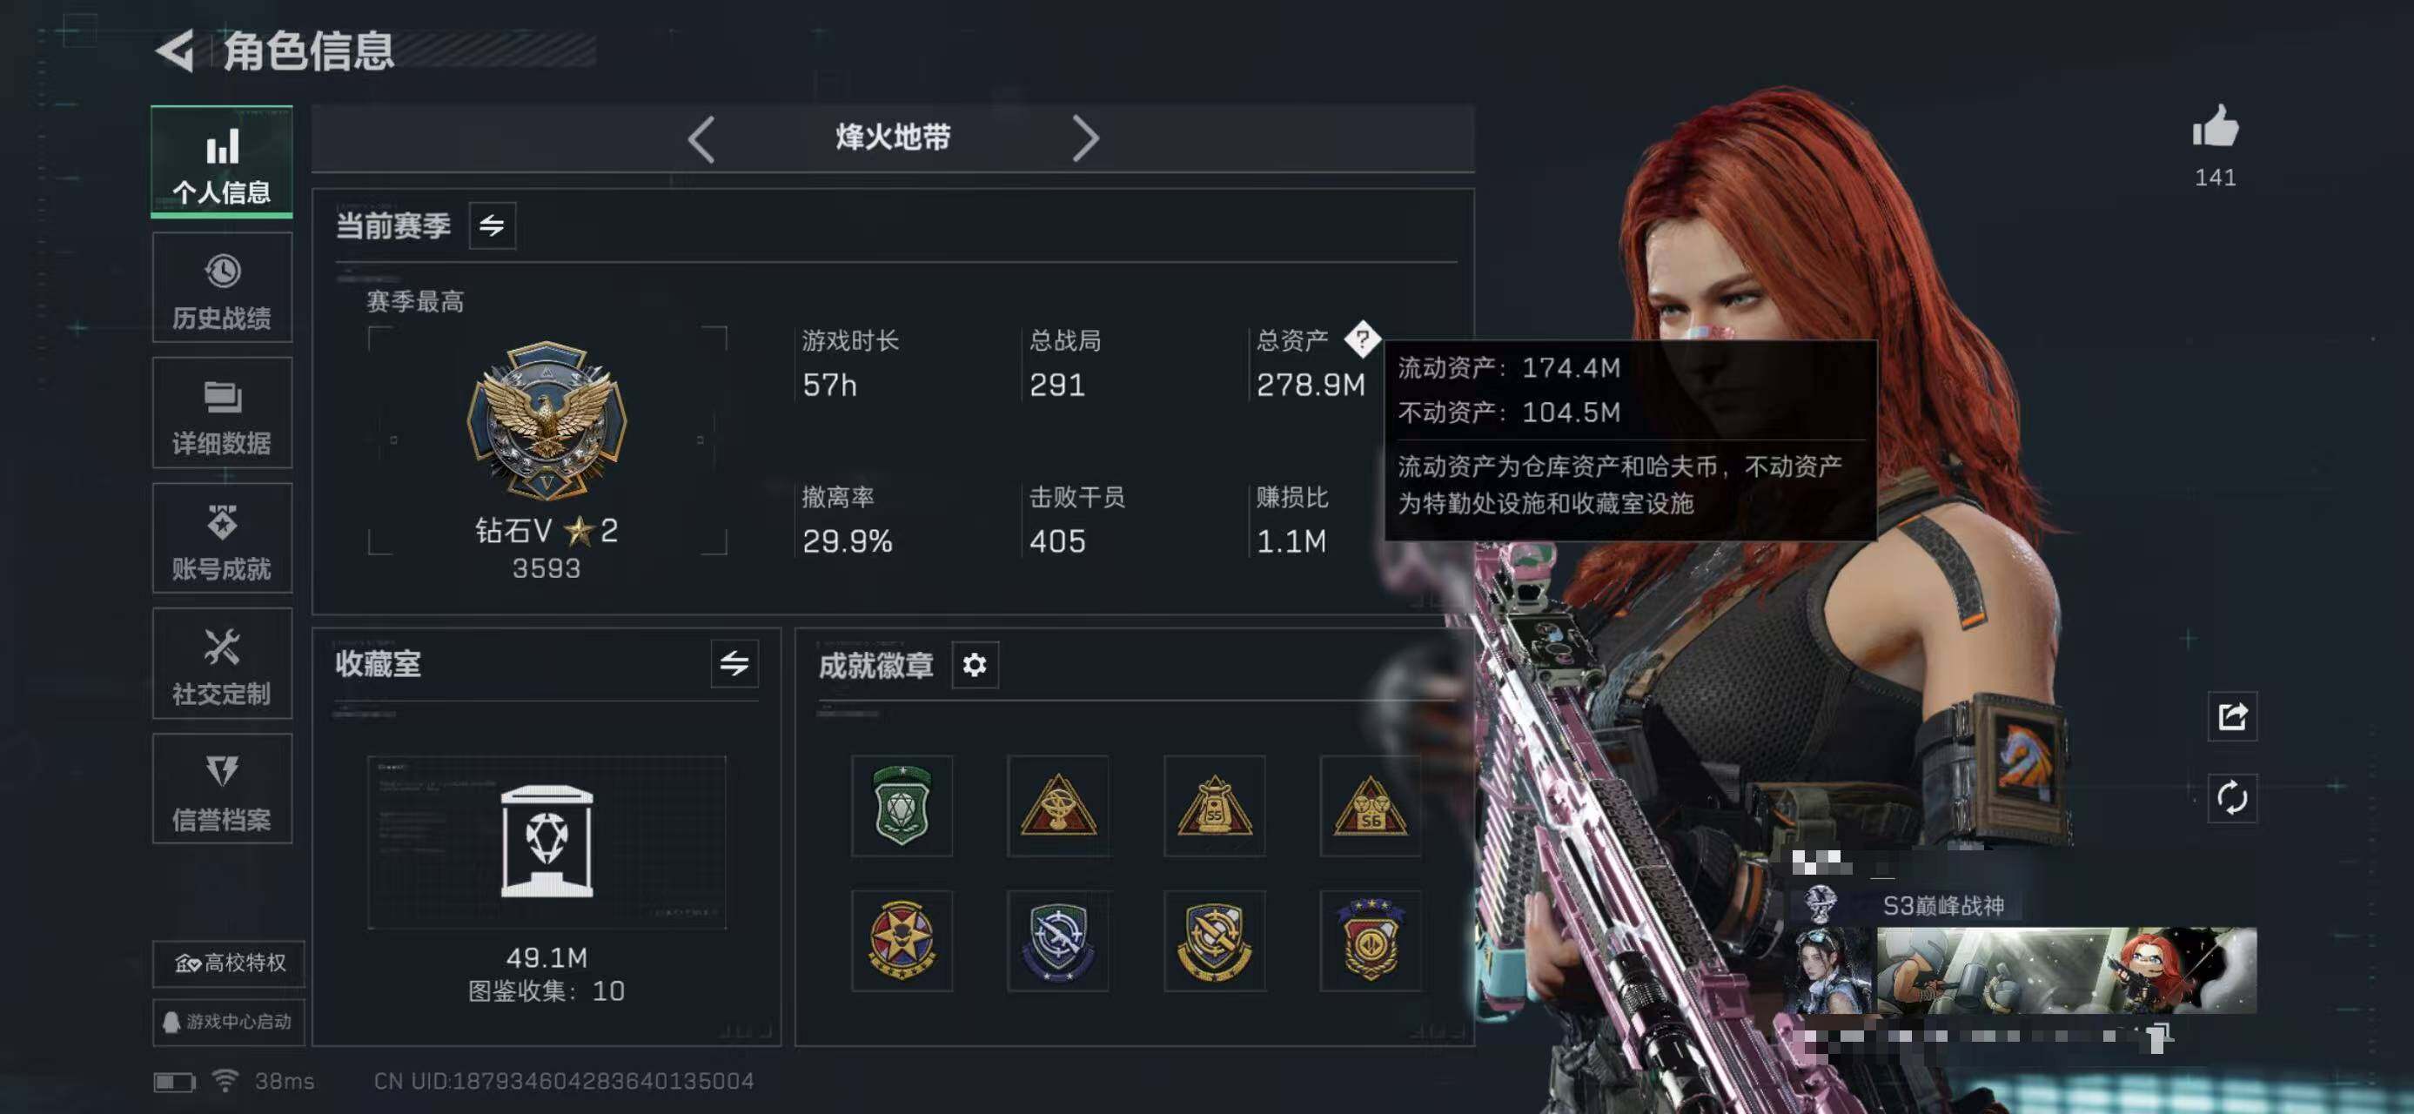Switch to next mode with right chevron
The height and width of the screenshot is (1114, 2414).
[x=1085, y=139]
